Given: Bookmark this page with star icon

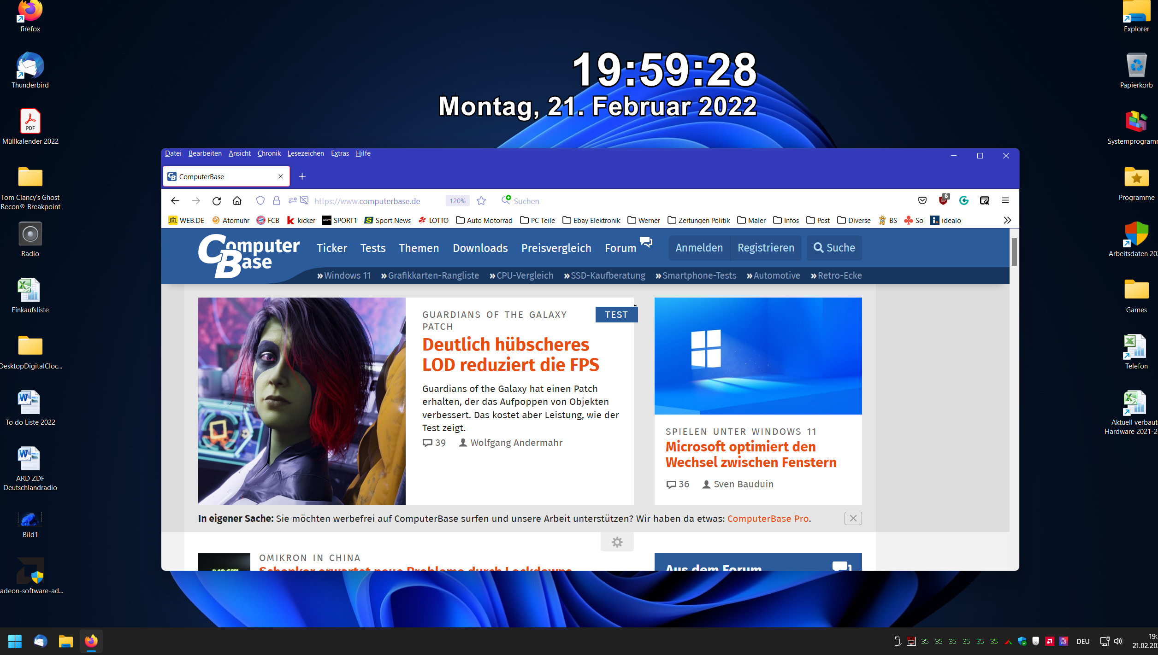Looking at the screenshot, I should click(481, 201).
